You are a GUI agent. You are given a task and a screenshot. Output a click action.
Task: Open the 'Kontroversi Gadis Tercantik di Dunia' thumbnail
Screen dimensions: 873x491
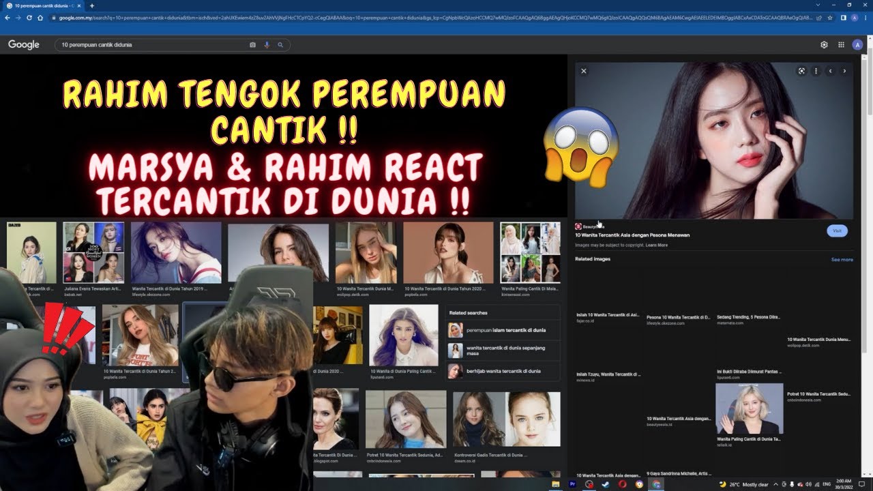point(507,418)
